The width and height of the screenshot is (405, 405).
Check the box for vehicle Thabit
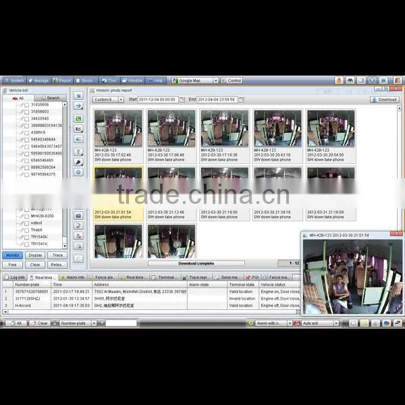26,230
